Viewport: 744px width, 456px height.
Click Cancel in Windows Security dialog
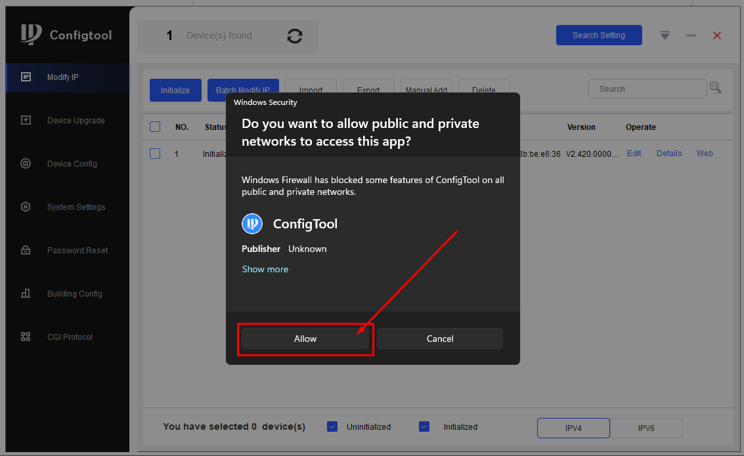click(x=440, y=339)
